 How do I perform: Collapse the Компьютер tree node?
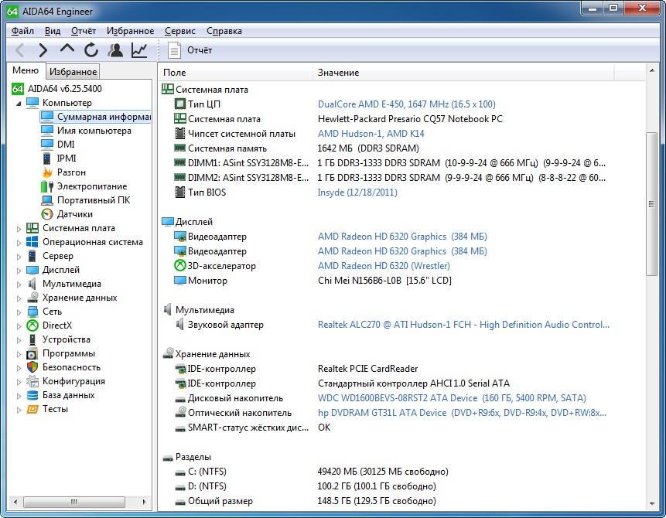coord(19,103)
